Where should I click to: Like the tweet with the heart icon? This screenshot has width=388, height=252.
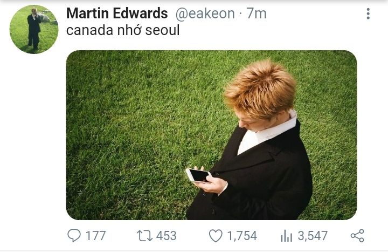[x=216, y=236]
